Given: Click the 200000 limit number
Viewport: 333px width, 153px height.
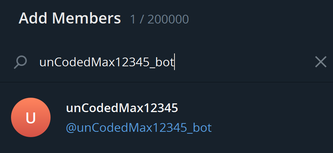Looking at the screenshot, I should (168, 19).
